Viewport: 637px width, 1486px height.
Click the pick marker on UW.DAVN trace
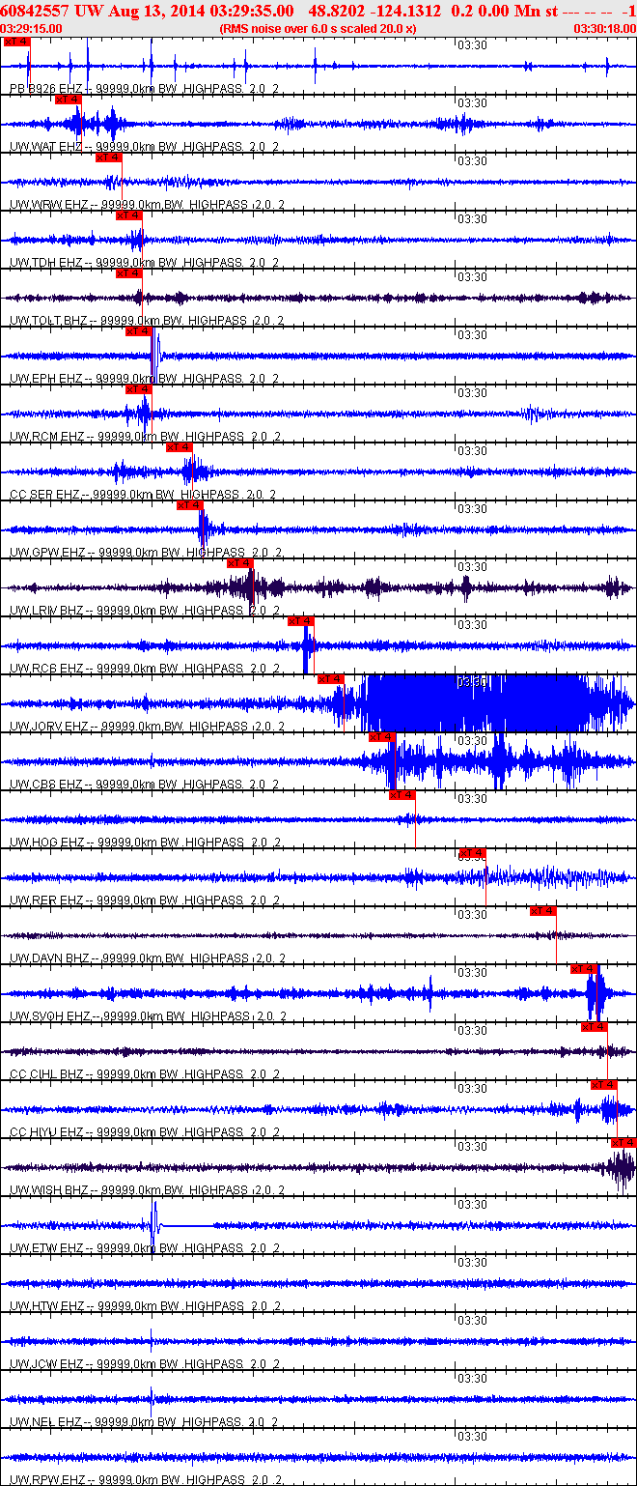pos(543,910)
